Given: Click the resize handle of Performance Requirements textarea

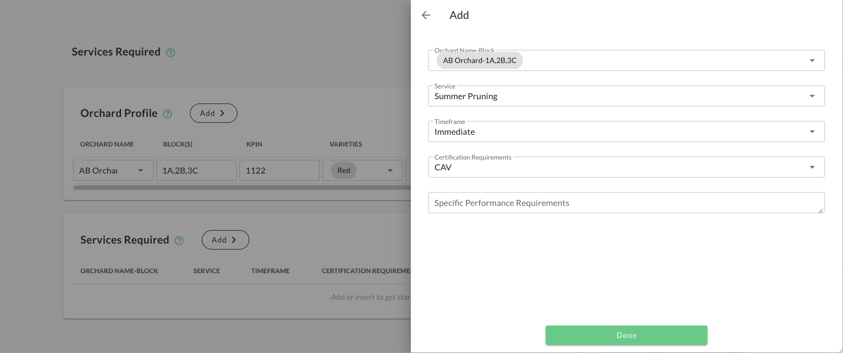Looking at the screenshot, I should point(821,210).
